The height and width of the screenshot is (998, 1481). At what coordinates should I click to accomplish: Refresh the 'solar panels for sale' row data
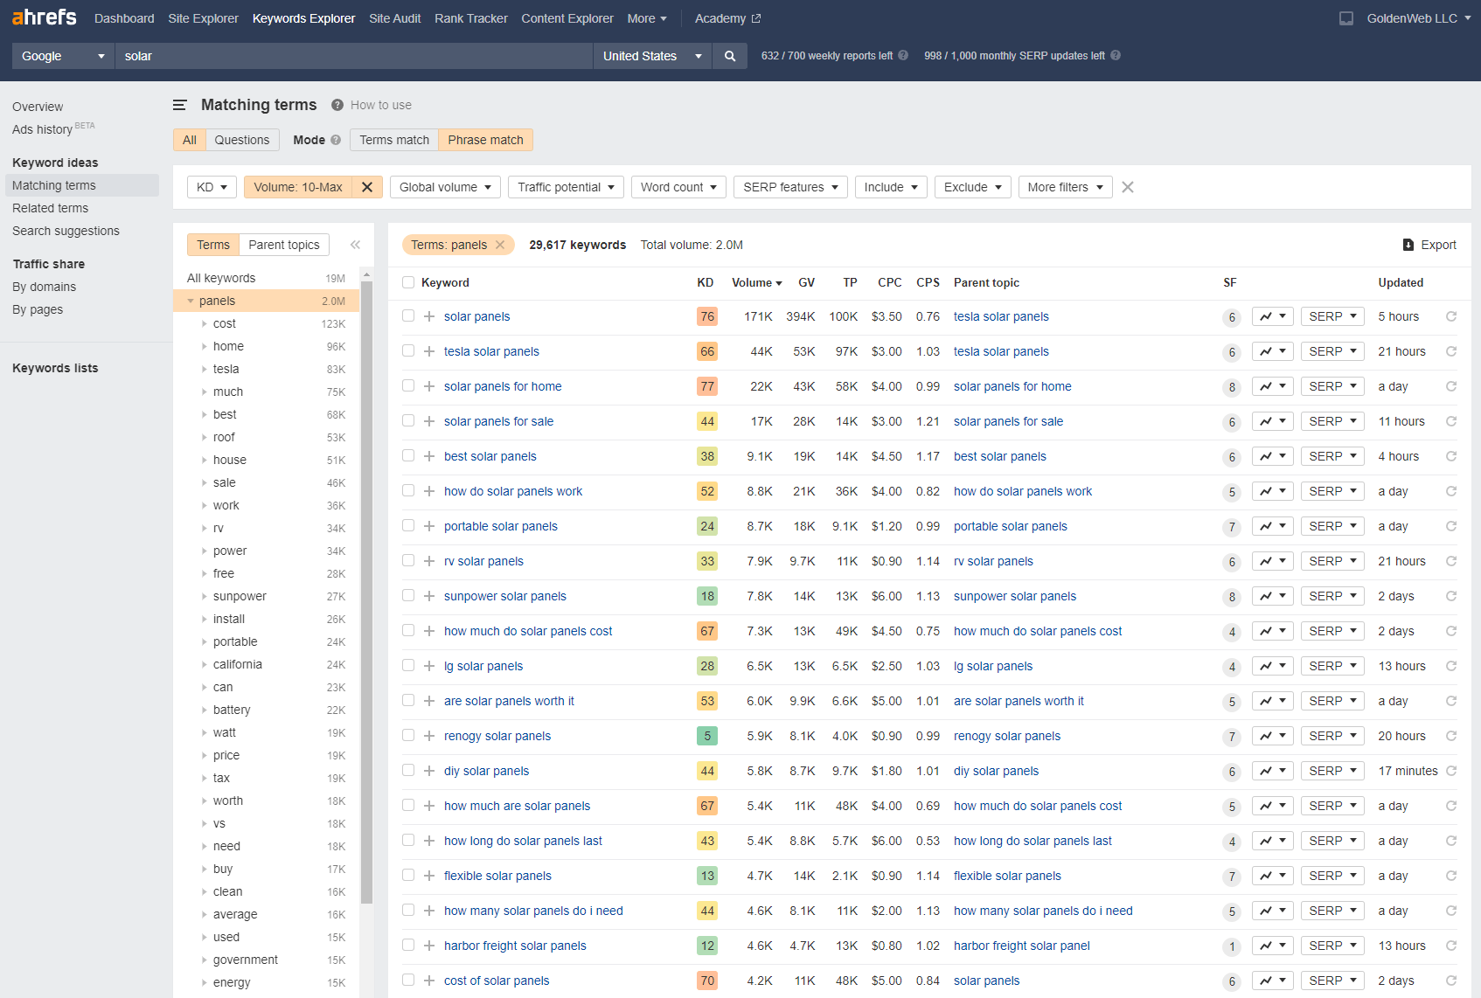pos(1451,421)
